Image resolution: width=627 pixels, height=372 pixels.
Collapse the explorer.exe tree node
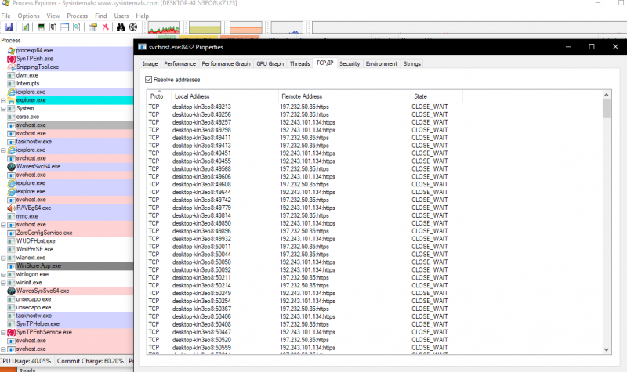coord(3,100)
